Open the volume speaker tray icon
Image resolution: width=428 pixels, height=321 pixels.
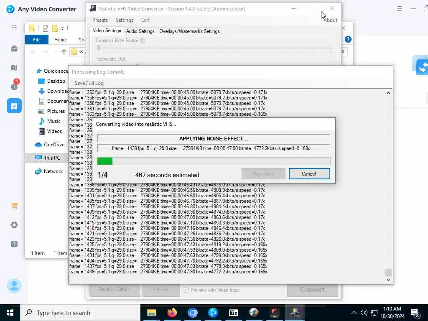pos(364,313)
